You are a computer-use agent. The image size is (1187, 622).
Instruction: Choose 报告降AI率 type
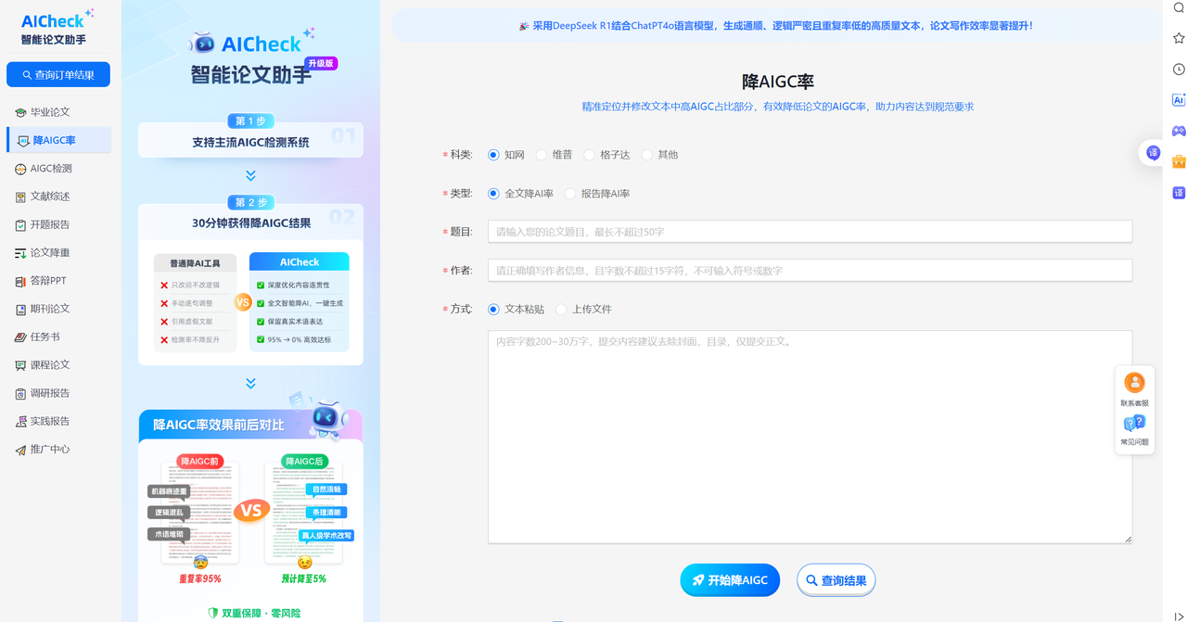pos(570,194)
